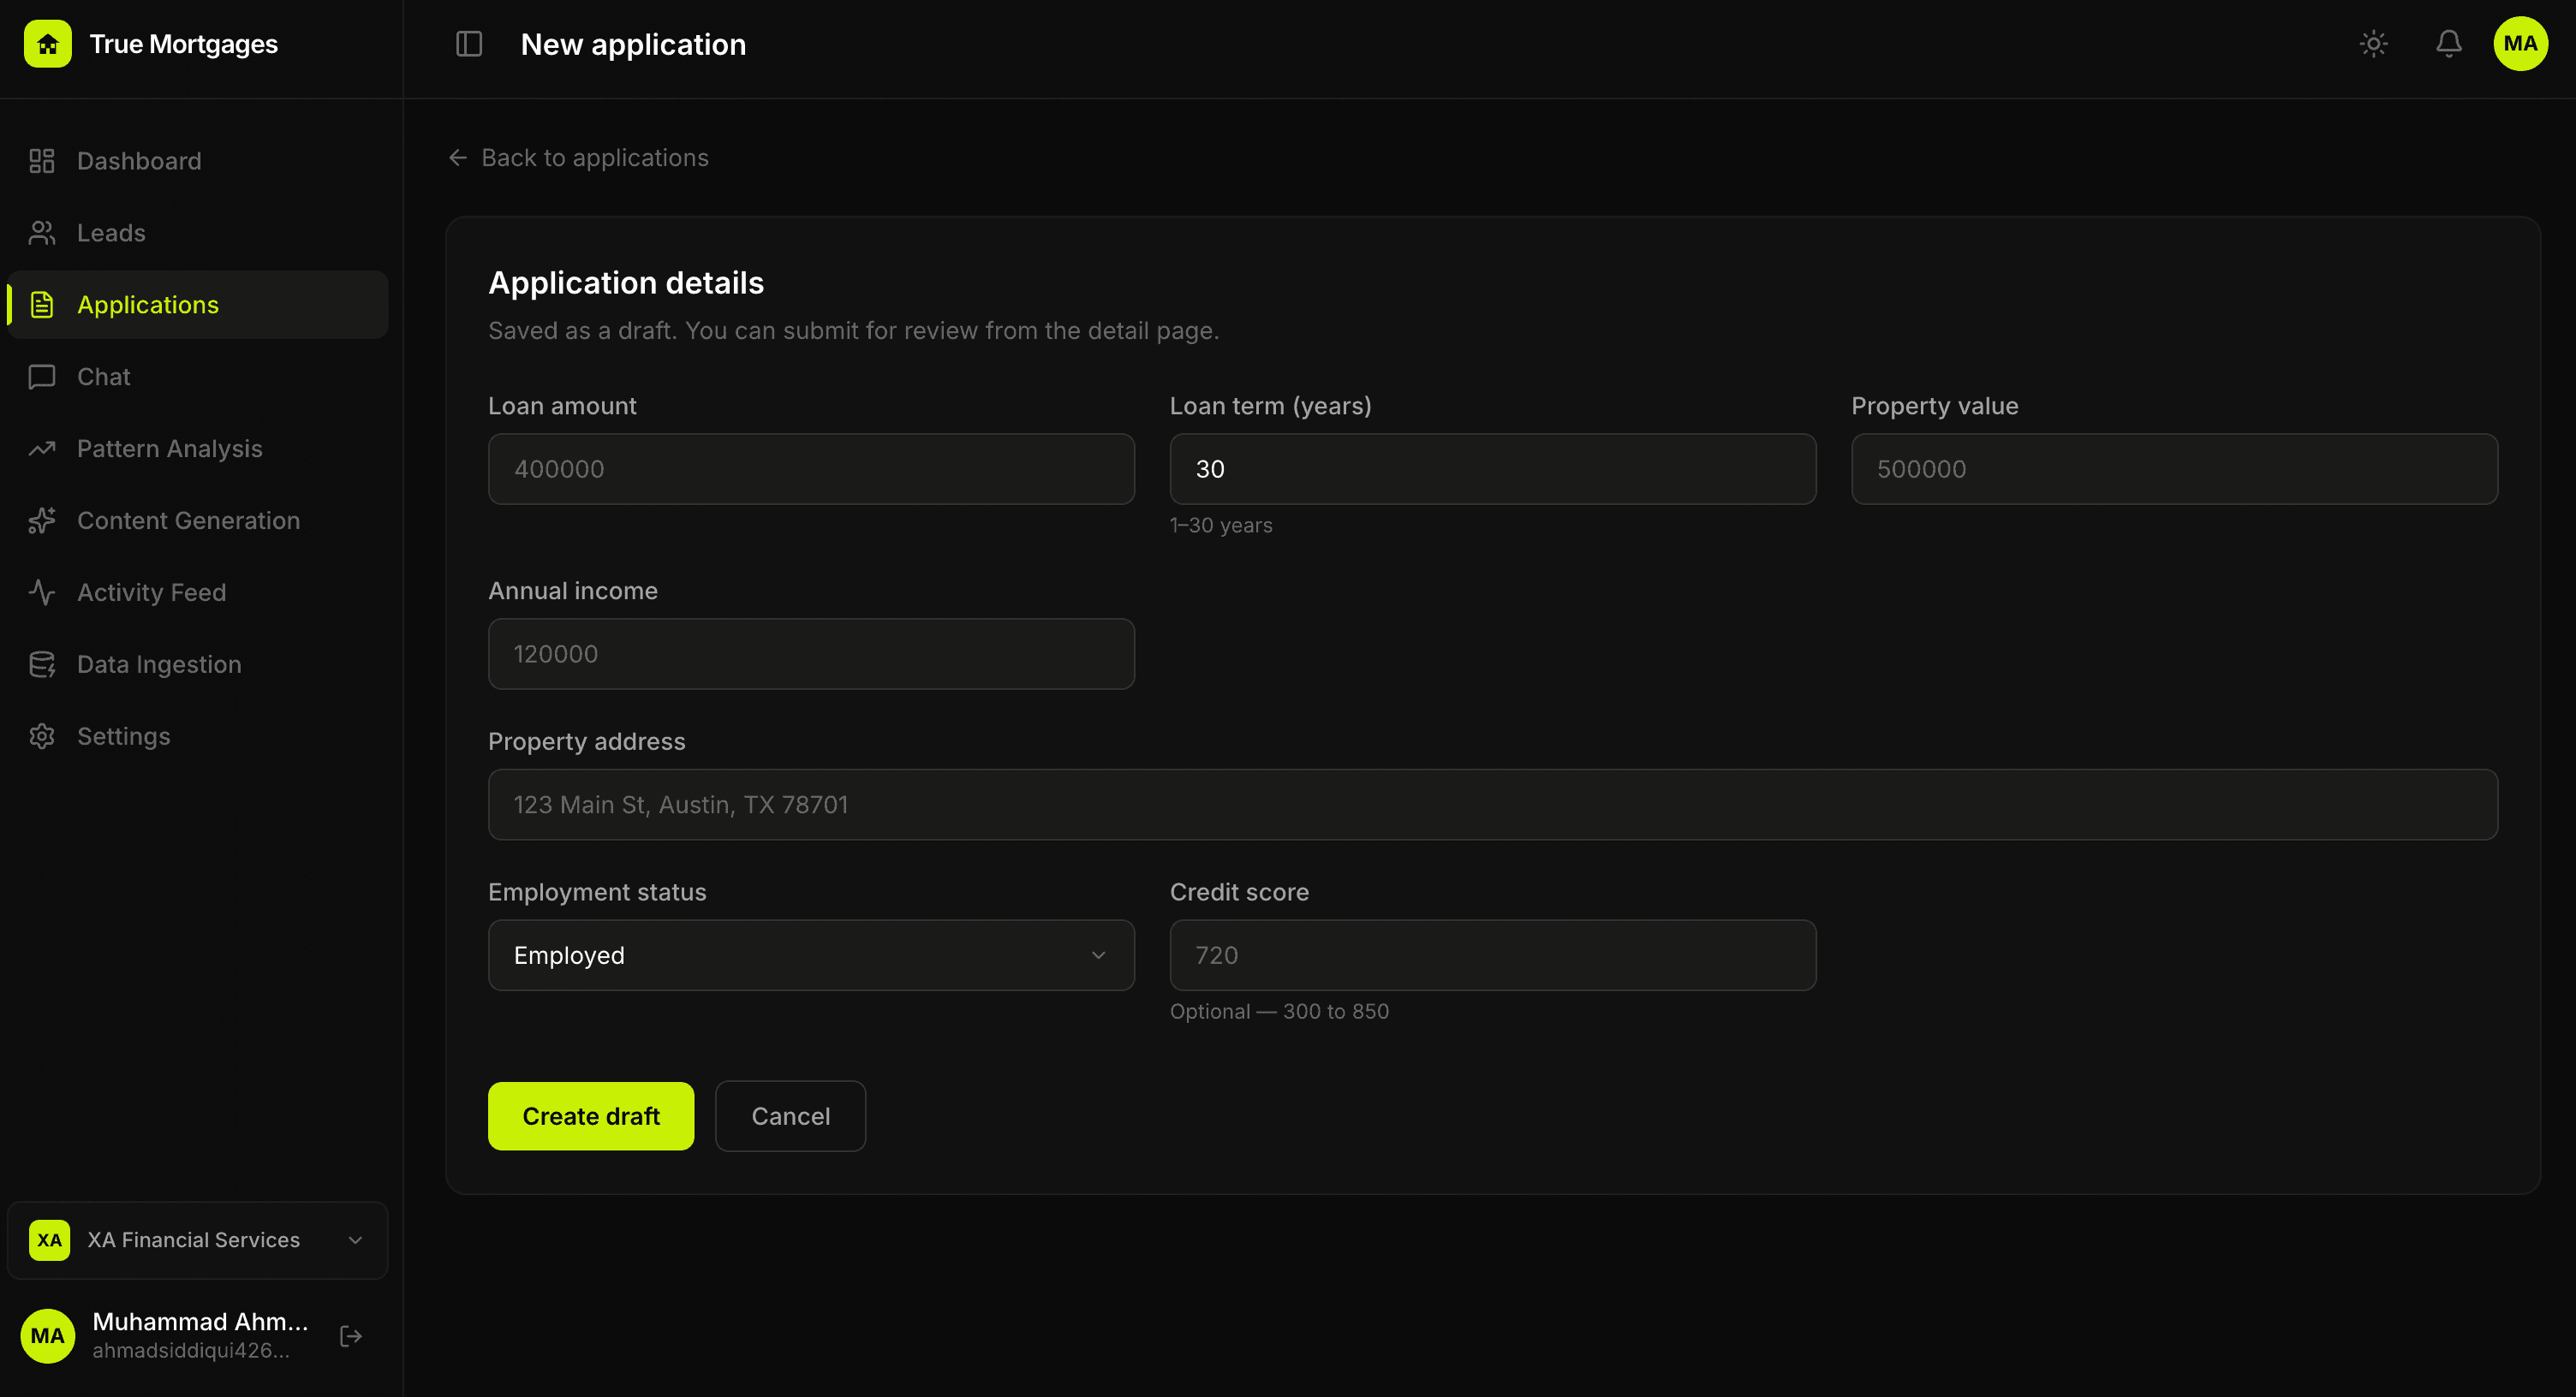Open Settings from sidebar

point(198,736)
